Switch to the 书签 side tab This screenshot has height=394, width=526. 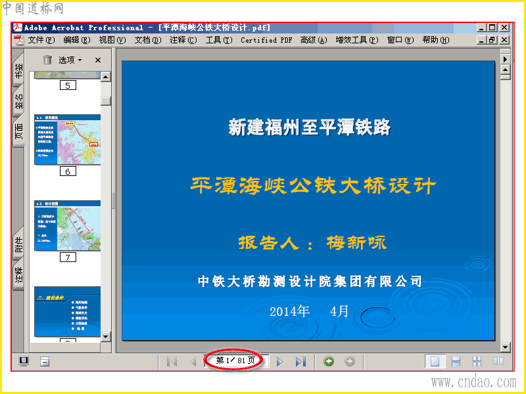[19, 70]
